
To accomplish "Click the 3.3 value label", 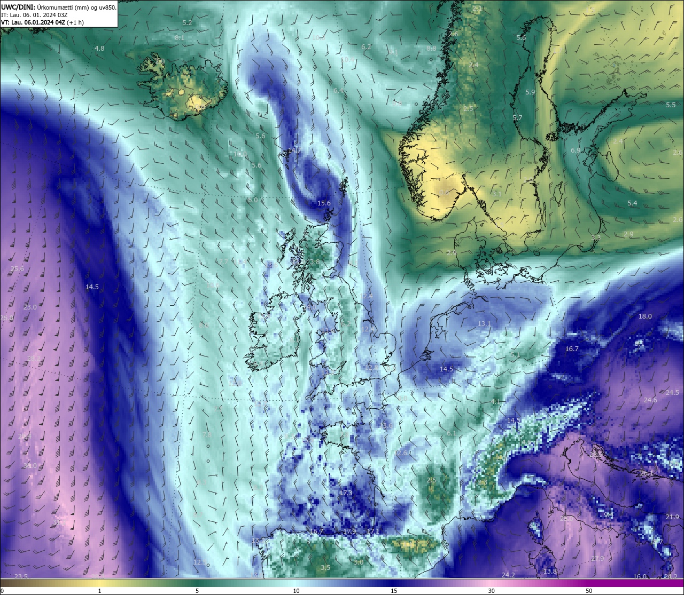I will coord(596,237).
